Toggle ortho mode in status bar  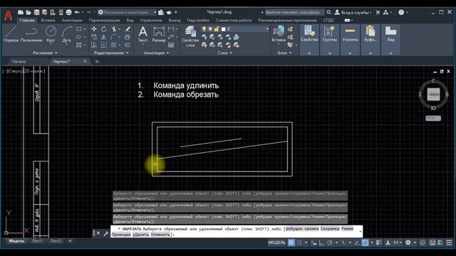coord(321,242)
